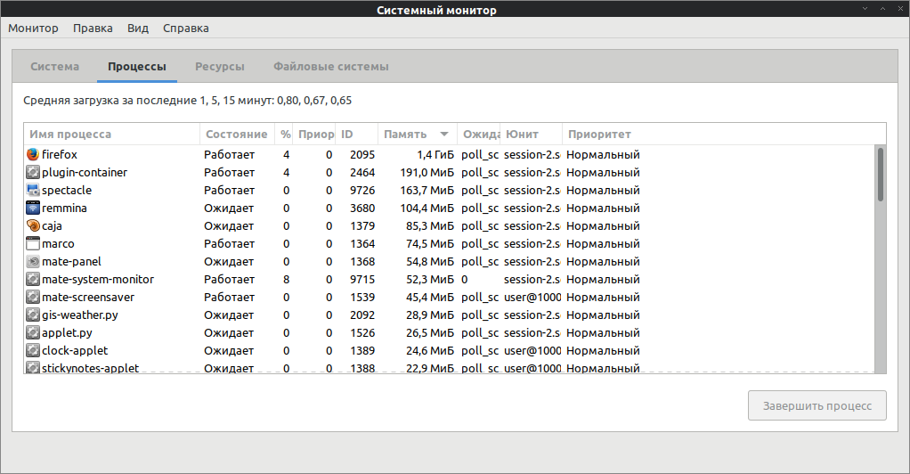The image size is (910, 474).
Task: Select the remmina process name
Action: (x=64, y=208)
